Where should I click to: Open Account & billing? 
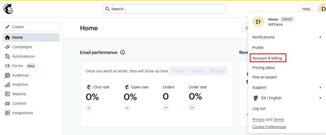[x=267, y=58]
